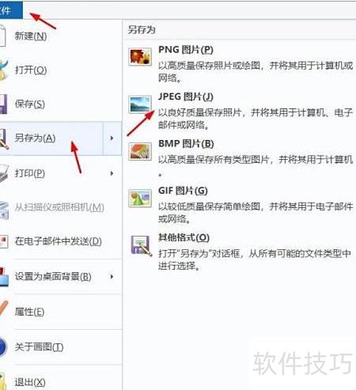Image resolution: width=356 pixels, height=390 pixels.
Task: Click the Send in email (在电子邮件中发送) icon
Action: (4, 241)
